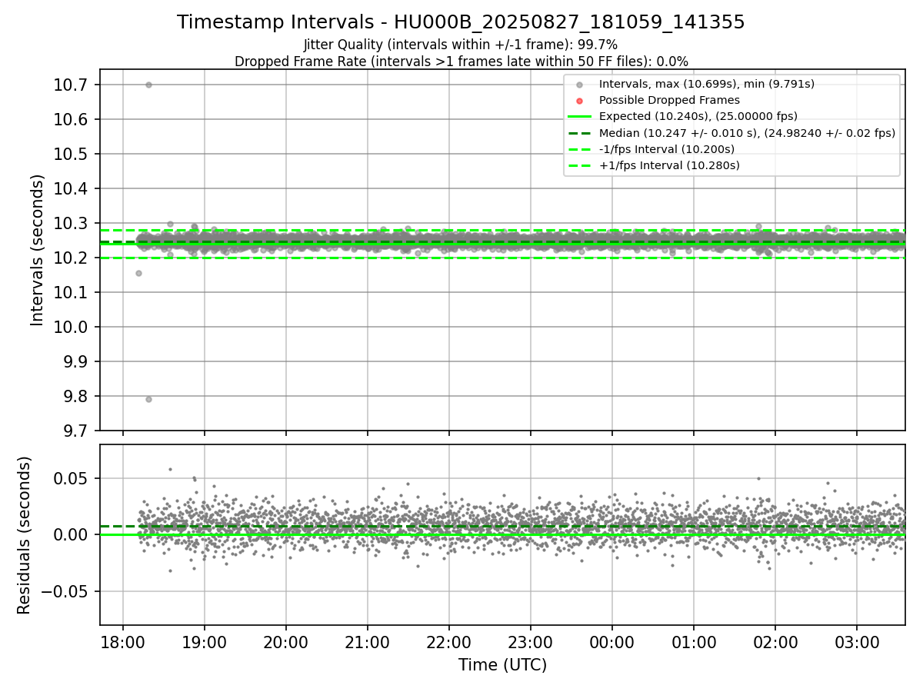Click the '00:00' x-axis tick label
923x692 pixels.
[x=612, y=643]
